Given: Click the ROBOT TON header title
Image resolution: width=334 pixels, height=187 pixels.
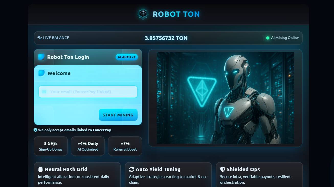Looking at the screenshot, I should click(176, 14).
